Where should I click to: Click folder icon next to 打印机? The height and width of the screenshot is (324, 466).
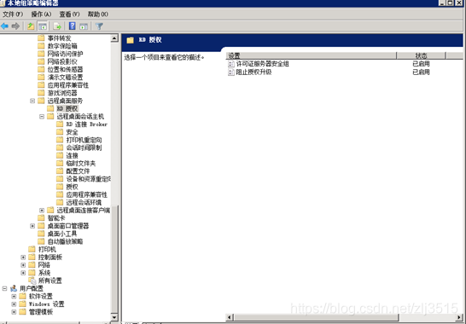(x=32, y=249)
